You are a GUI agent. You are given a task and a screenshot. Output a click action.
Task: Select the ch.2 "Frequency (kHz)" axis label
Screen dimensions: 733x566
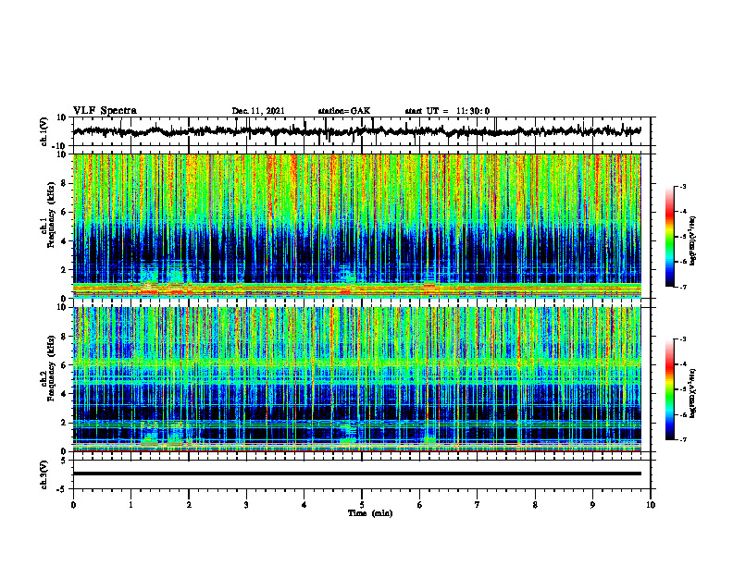coord(49,369)
